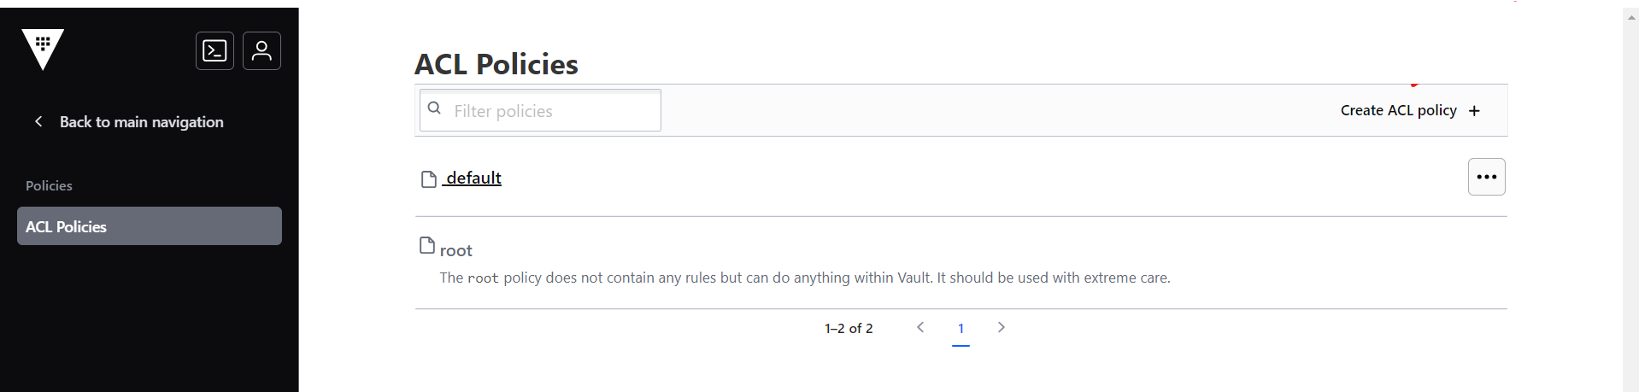
Task: Open the default policy
Action: (x=474, y=178)
